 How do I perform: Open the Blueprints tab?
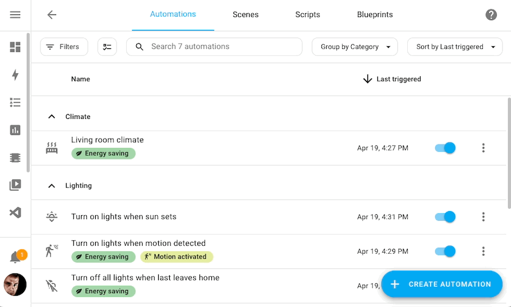pyautogui.click(x=375, y=15)
